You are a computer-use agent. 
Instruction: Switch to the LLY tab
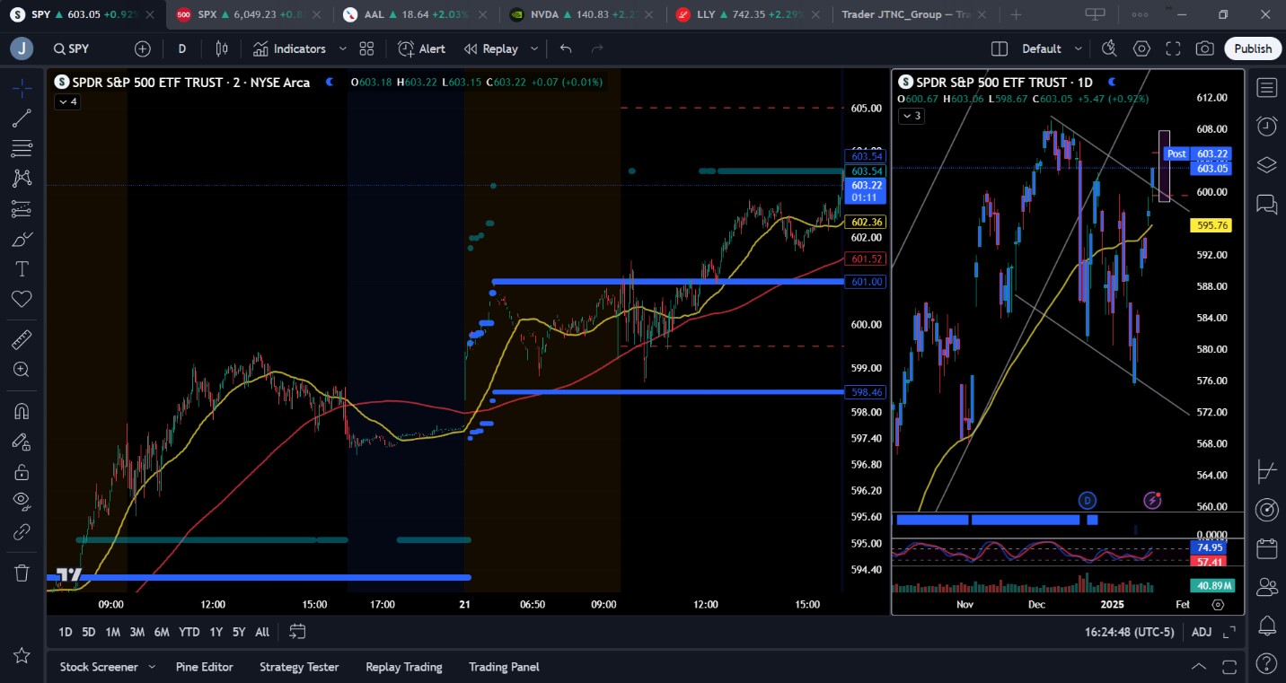click(751, 14)
